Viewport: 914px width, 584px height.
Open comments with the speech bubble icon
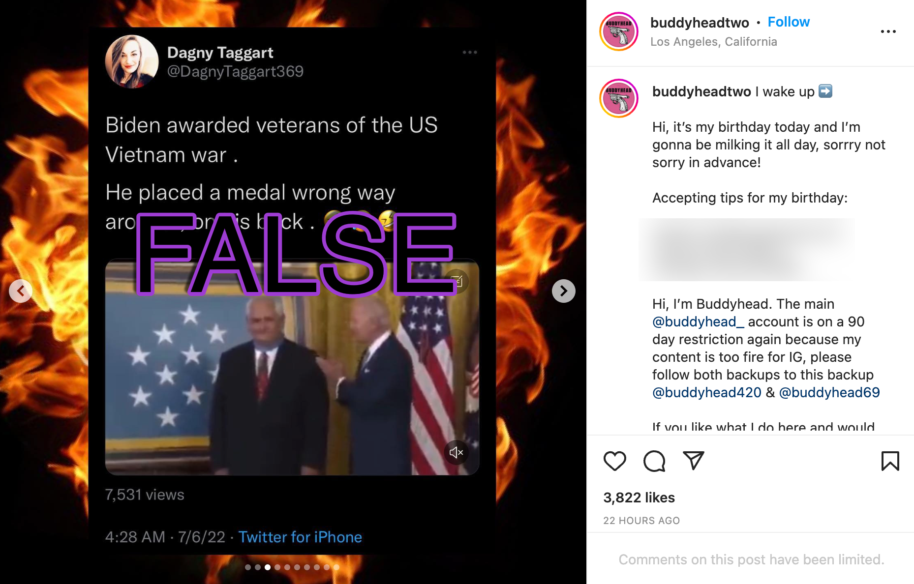coord(654,461)
